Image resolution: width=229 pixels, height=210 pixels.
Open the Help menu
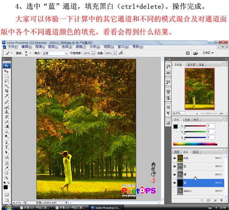pos(138,47)
